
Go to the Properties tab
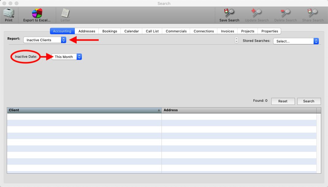click(270, 31)
